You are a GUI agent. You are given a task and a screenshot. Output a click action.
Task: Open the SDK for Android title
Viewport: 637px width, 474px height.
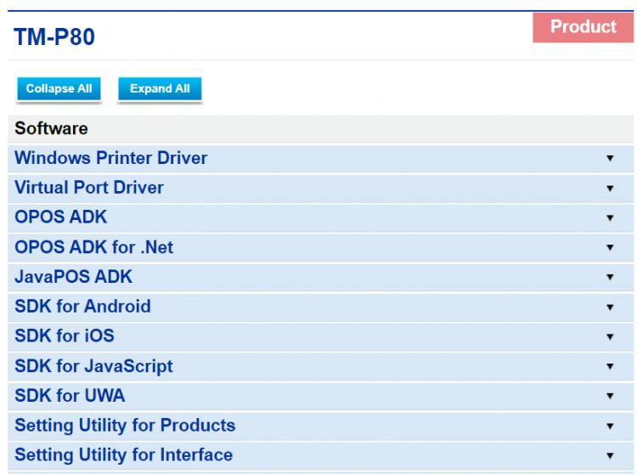82,307
